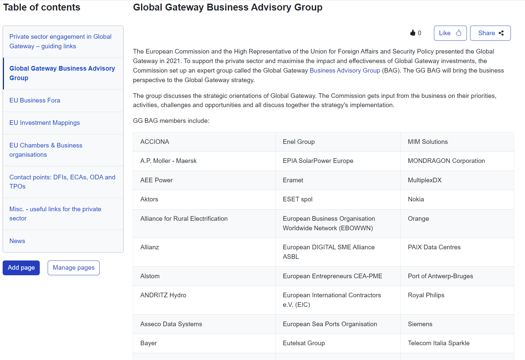Click the Global Gateway Business Advisory Group page title
The image size is (525, 360).
[228, 7]
